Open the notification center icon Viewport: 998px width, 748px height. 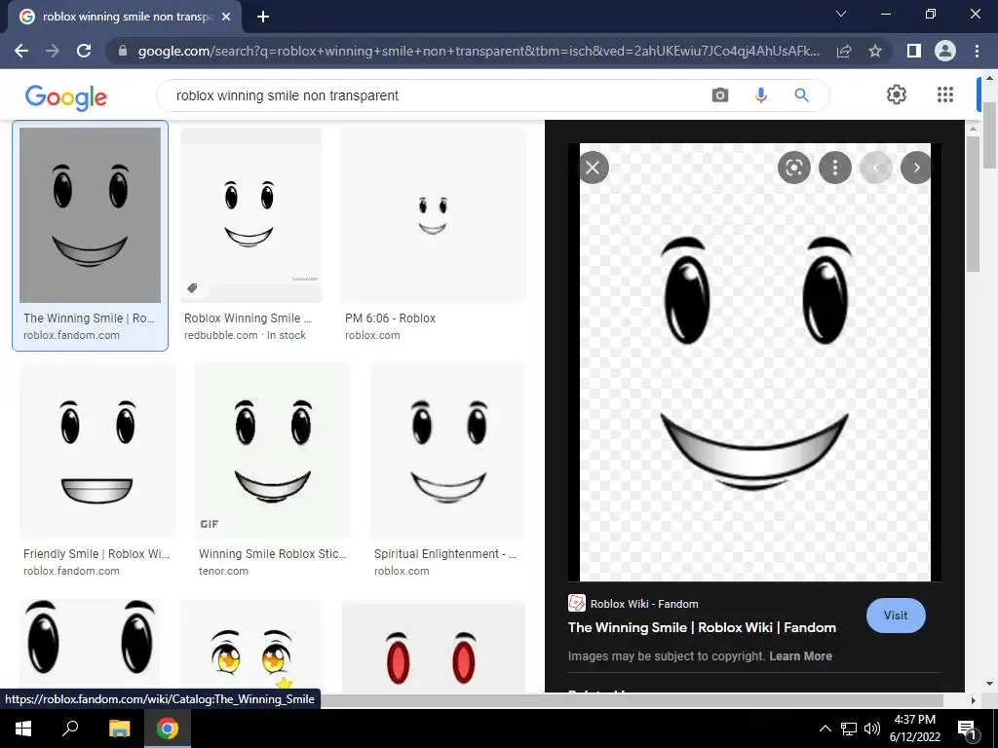point(966,729)
